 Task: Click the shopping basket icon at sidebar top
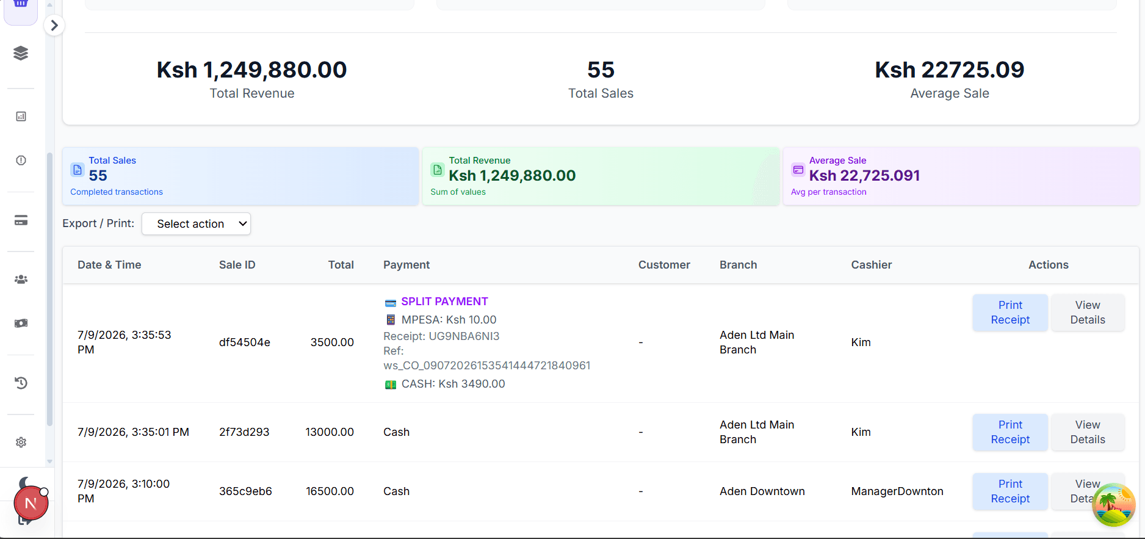[x=21, y=5]
